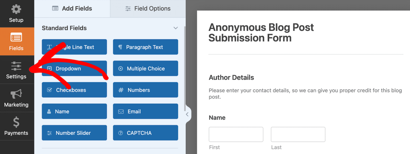Screen dimensions: 410x154
Task: Add a Dropdown field
Action: [74, 69]
